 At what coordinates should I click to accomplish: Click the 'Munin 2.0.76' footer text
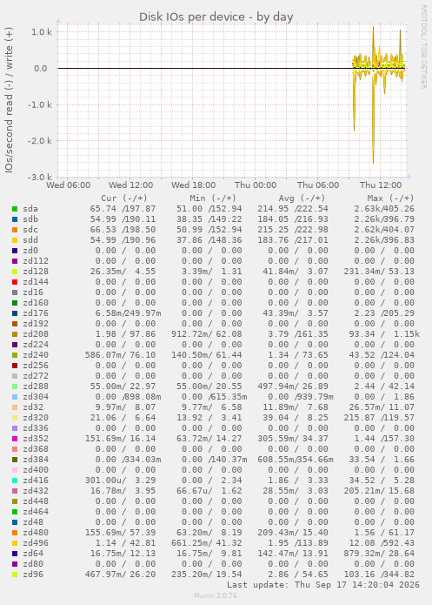pos(216,595)
